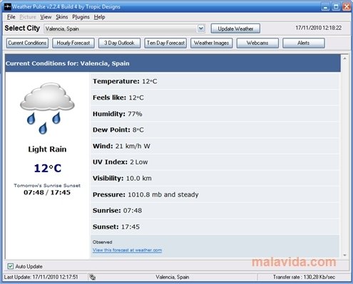Click the Sunset: 17:45 row
Screen dimensions: 353x284
(x=215, y=226)
